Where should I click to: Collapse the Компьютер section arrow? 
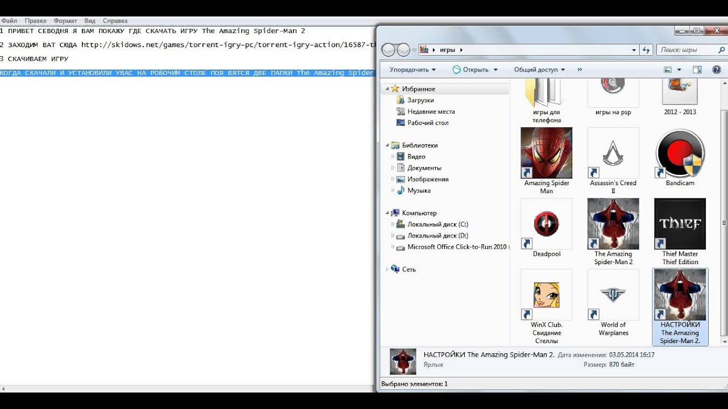pyautogui.click(x=387, y=213)
